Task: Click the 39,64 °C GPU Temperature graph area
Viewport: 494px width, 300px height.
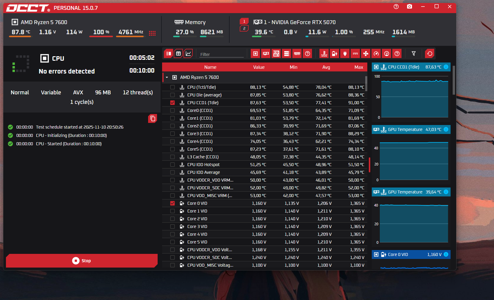Action: click(414, 224)
